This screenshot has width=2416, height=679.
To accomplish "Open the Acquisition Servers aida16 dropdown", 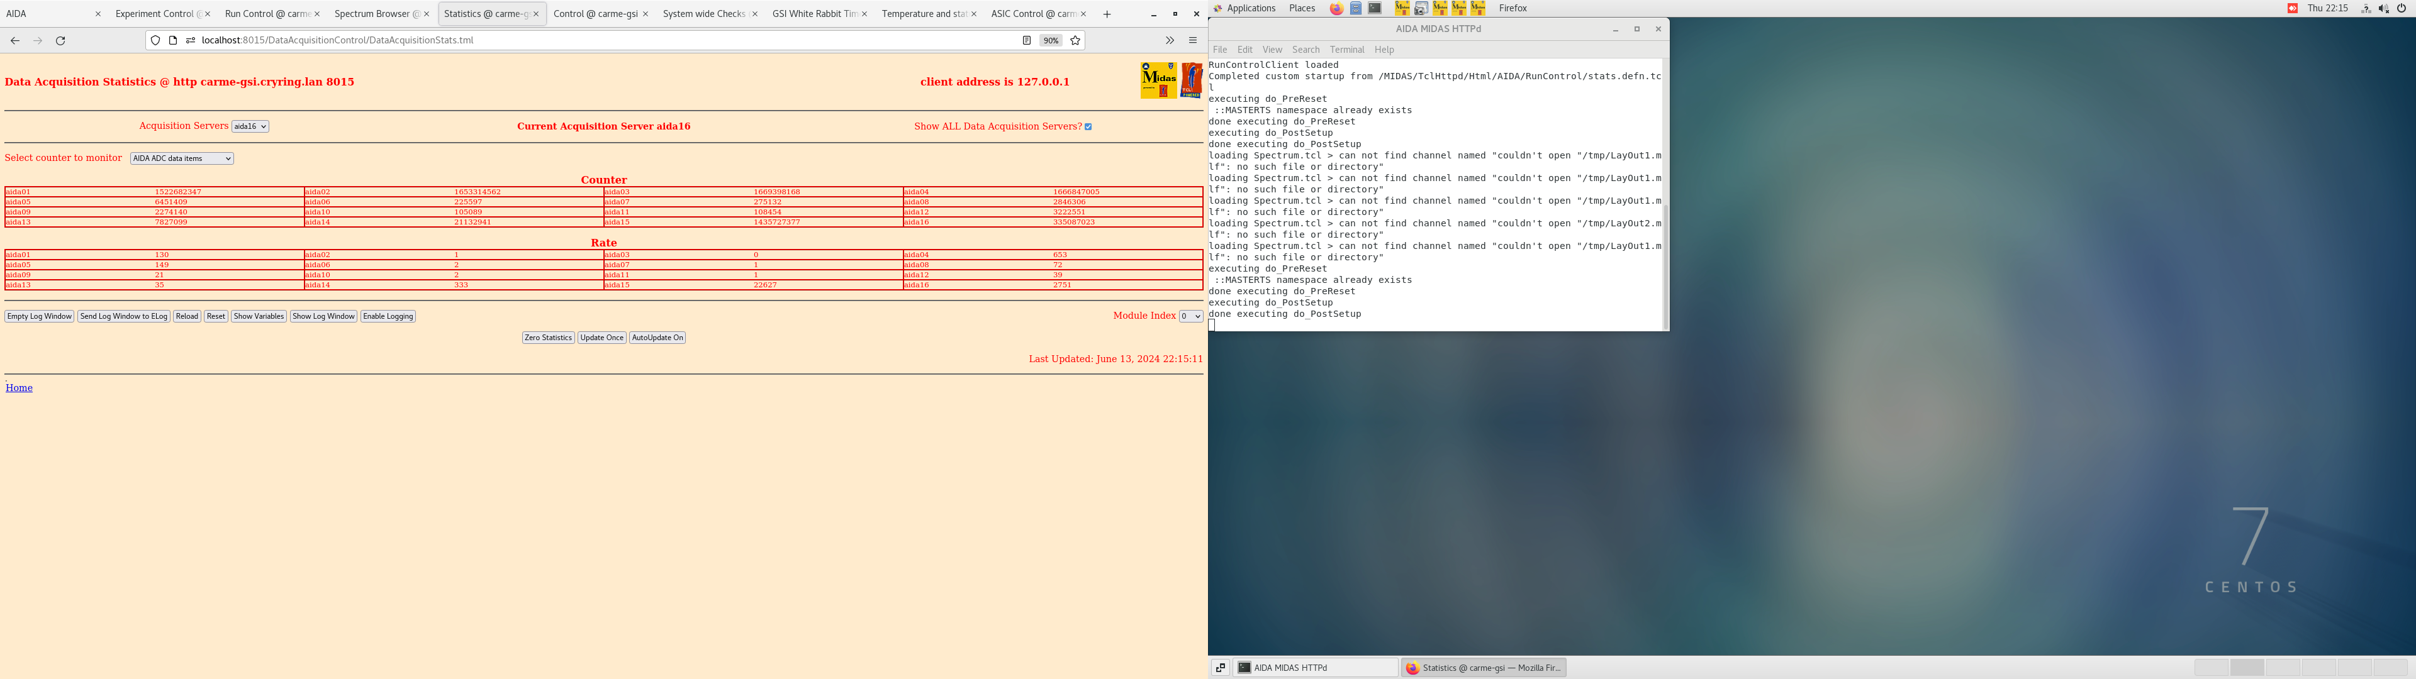I will [250, 126].
